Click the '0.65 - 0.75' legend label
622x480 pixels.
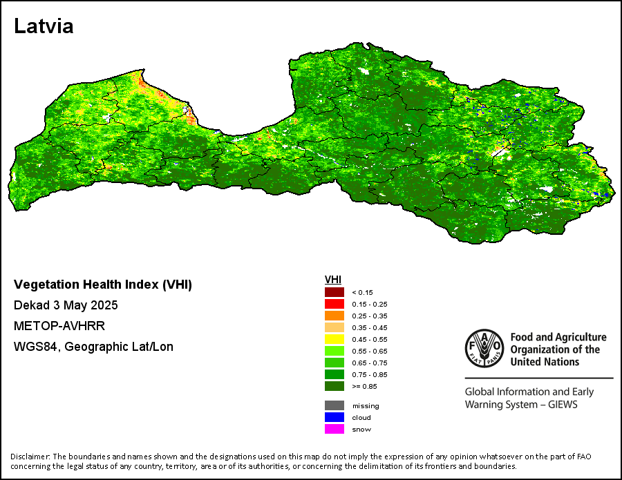[370, 363]
